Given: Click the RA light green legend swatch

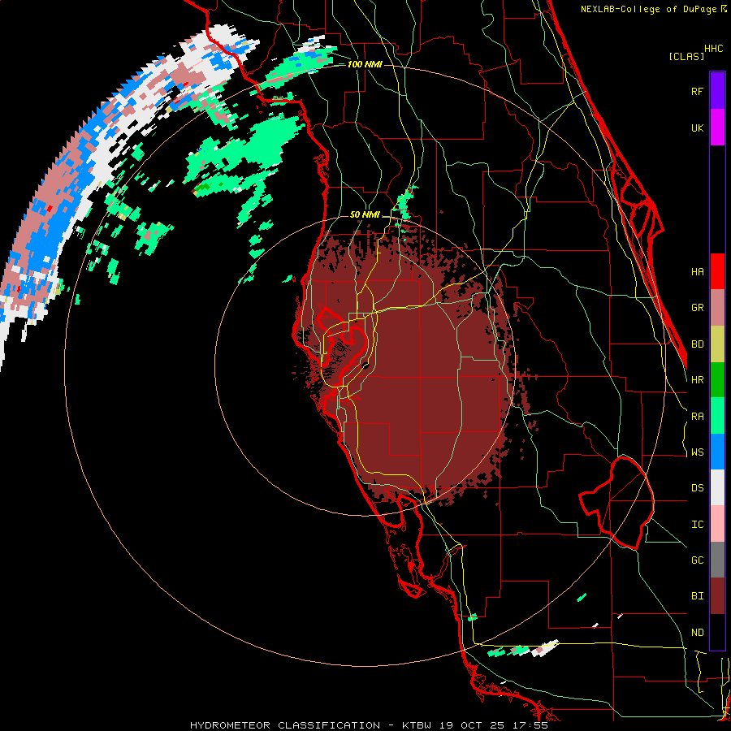Looking at the screenshot, I should (x=717, y=416).
